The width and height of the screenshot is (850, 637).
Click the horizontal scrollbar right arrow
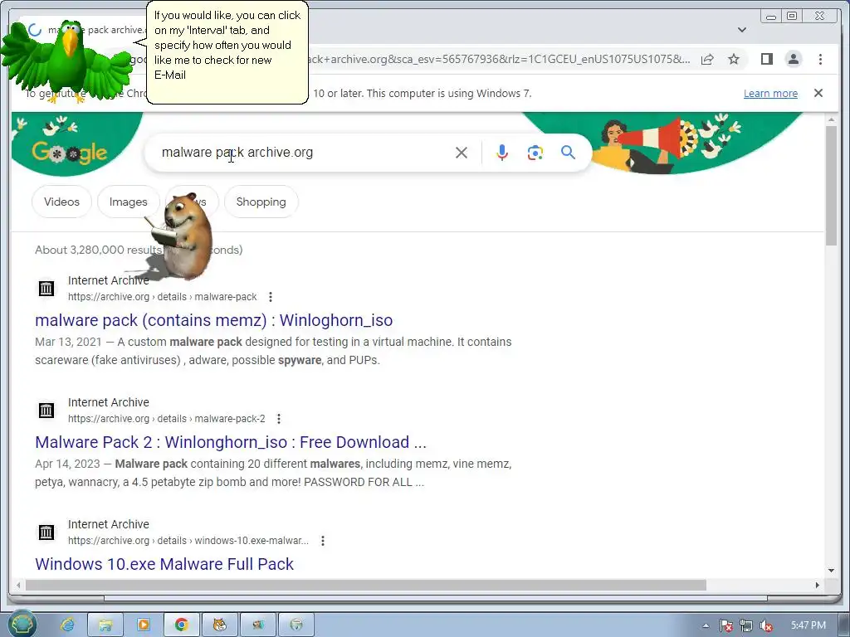[818, 585]
